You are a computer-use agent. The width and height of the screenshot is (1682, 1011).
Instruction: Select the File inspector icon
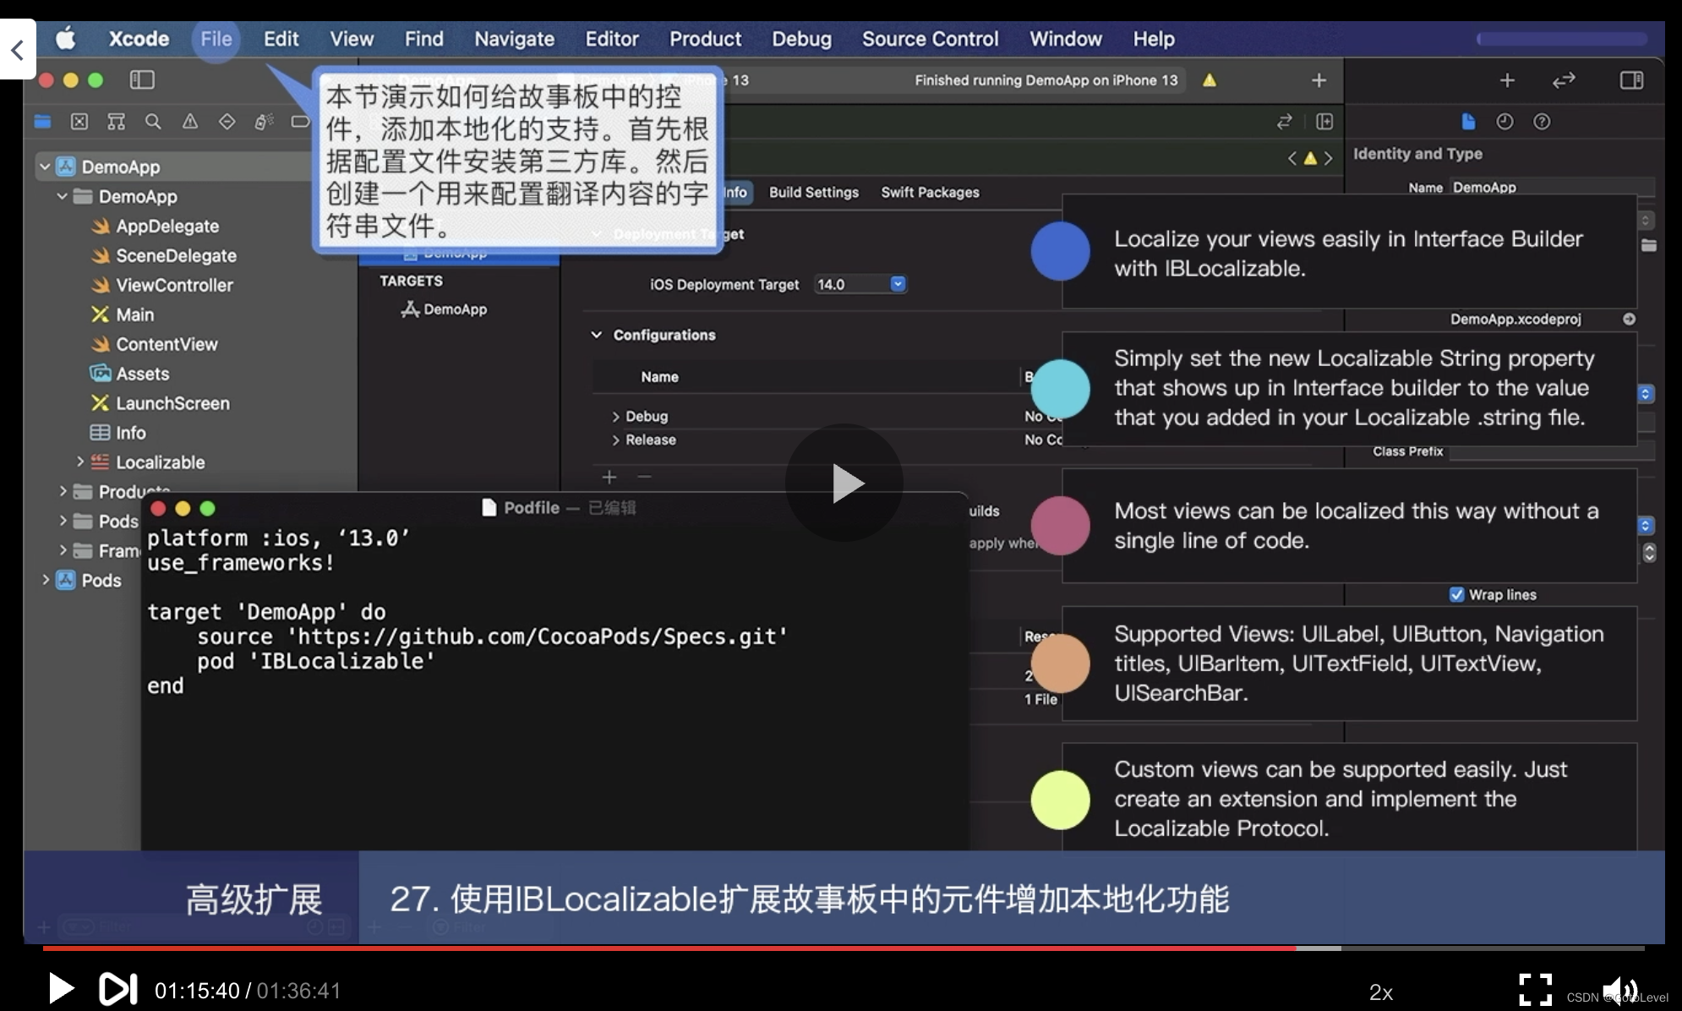coord(1468,122)
